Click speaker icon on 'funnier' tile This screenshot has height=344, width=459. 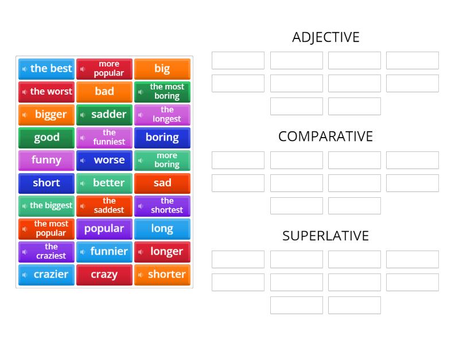(x=83, y=252)
